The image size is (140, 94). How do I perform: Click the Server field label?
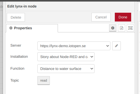(16, 45)
